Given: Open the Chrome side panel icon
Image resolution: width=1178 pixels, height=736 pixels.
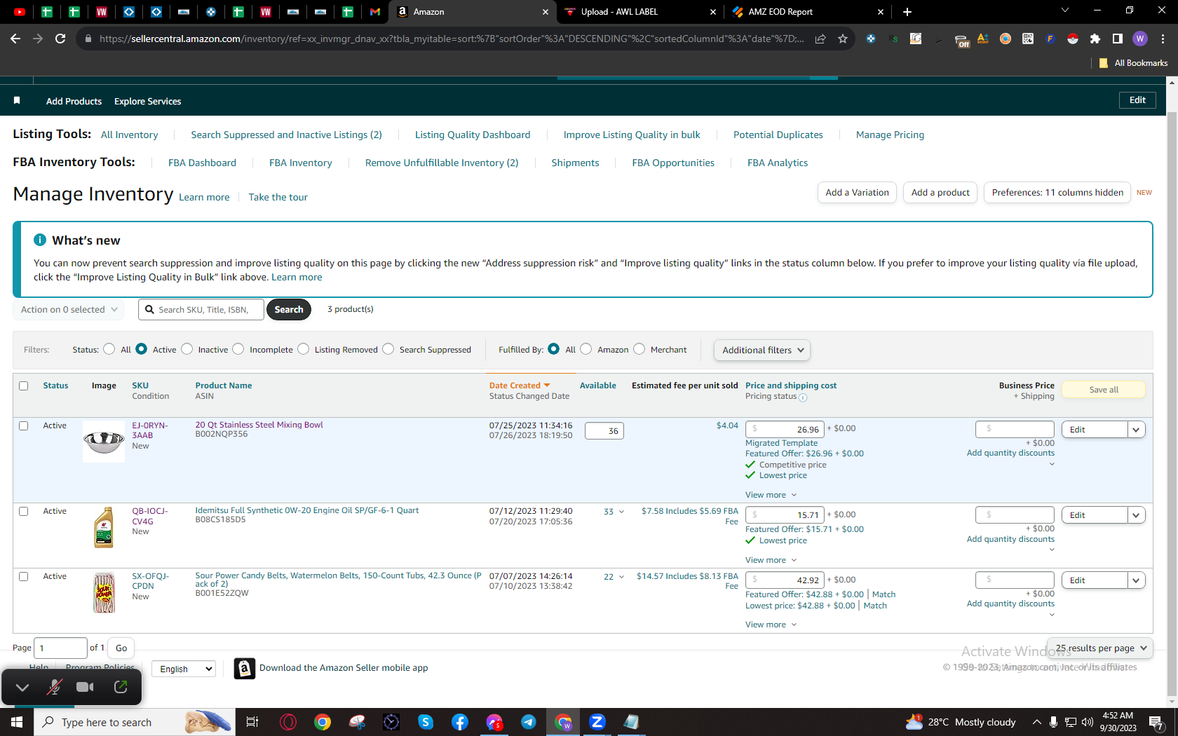Looking at the screenshot, I should (1118, 39).
